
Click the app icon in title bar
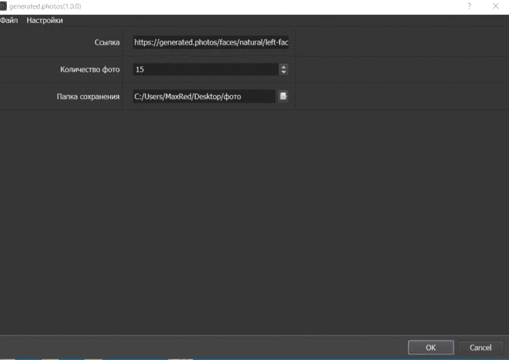click(3, 6)
